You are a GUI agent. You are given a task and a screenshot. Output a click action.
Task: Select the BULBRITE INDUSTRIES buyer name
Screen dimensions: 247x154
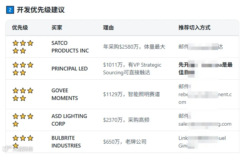66,142
